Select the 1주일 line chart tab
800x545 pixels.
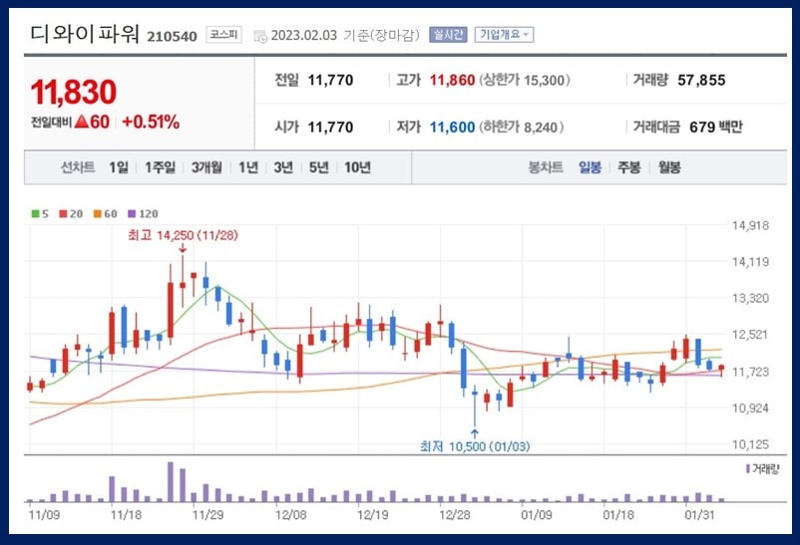160,167
